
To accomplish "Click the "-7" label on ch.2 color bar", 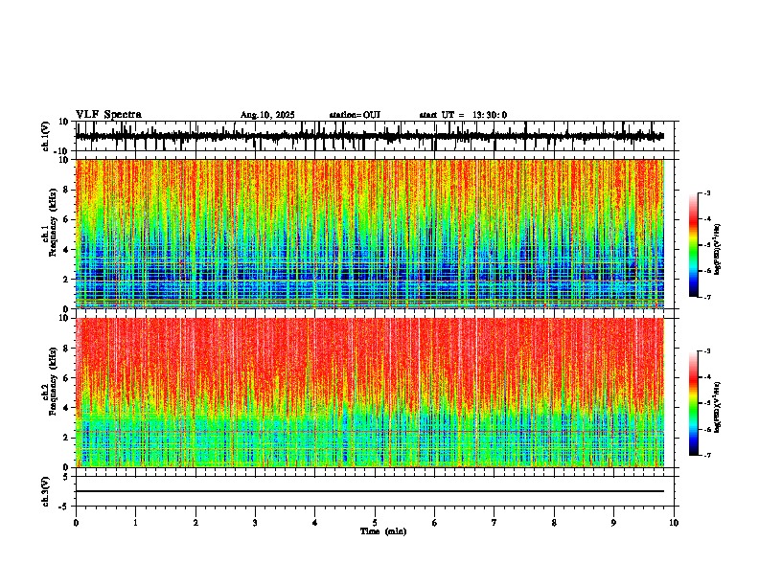I will coord(707,455).
